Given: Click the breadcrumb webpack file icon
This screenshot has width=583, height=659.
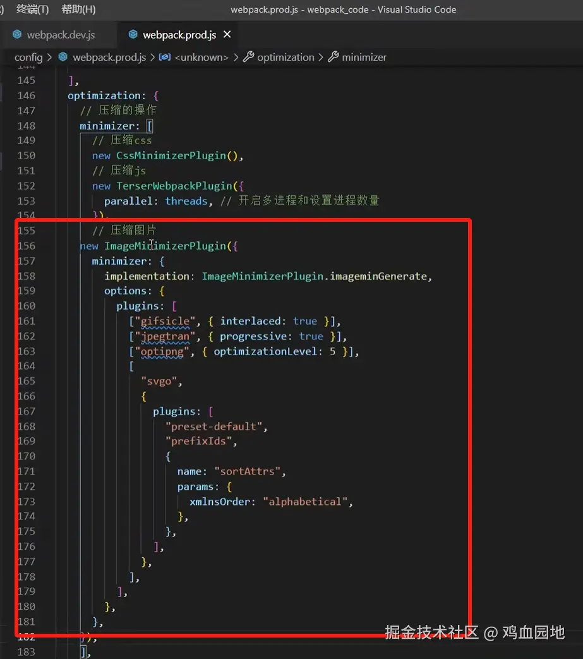Looking at the screenshot, I should point(63,57).
